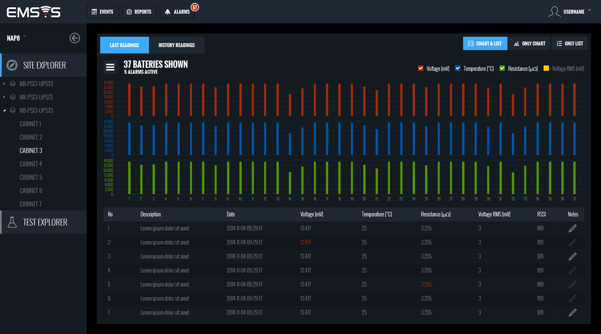
Task: Select CABINET 6 in the tree
Action: click(x=31, y=191)
